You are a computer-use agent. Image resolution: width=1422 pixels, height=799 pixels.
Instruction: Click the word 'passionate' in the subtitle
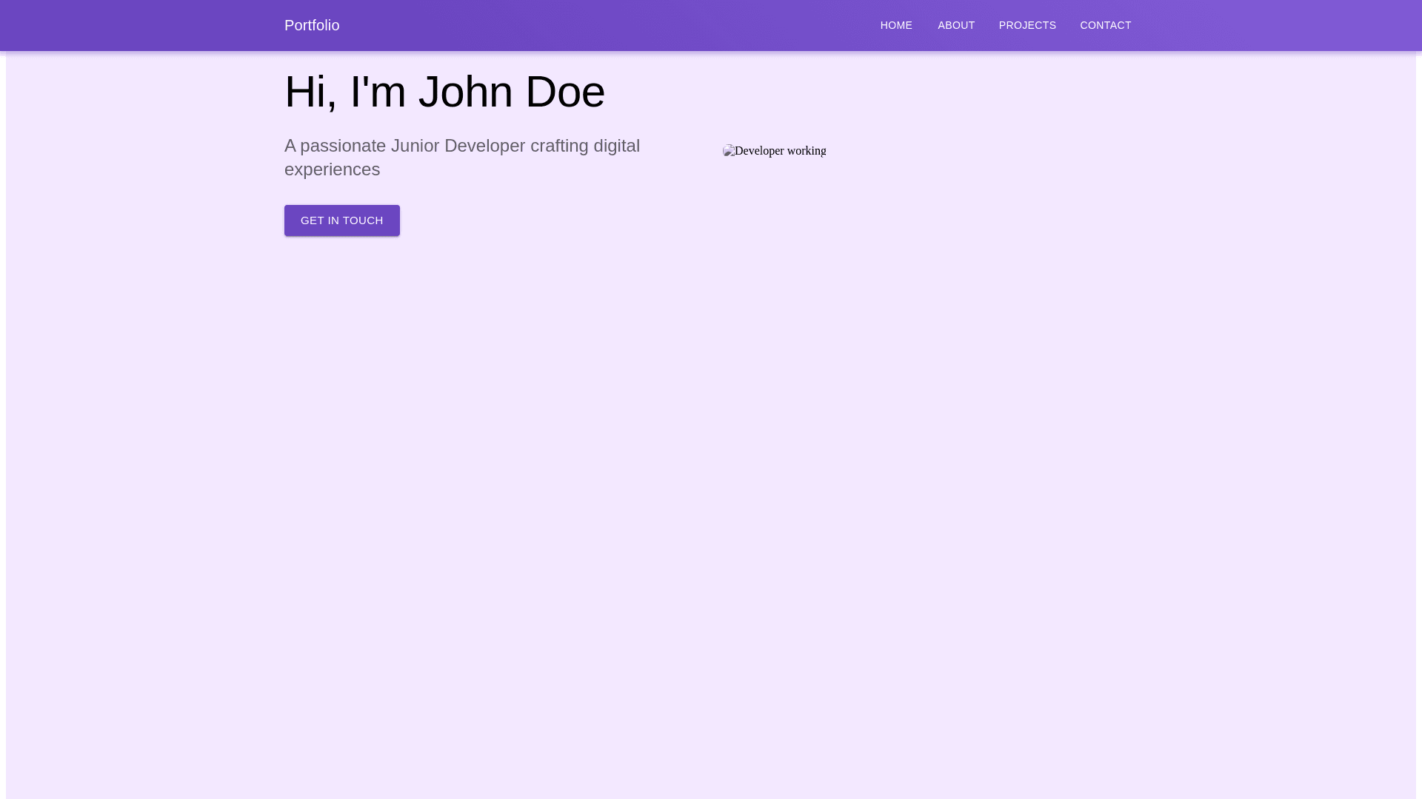point(343,146)
